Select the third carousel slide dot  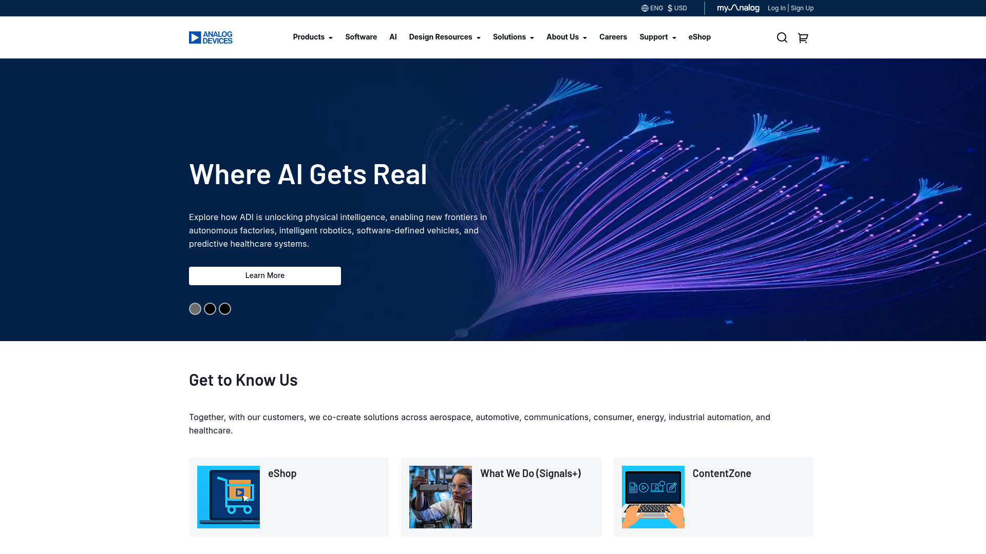coord(225,309)
